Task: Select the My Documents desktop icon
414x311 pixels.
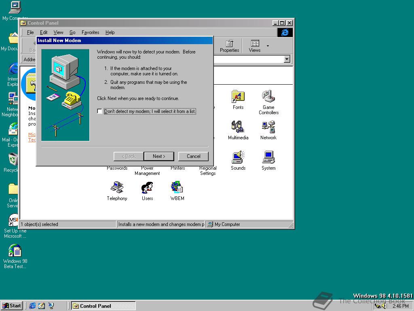Action: (x=13, y=38)
